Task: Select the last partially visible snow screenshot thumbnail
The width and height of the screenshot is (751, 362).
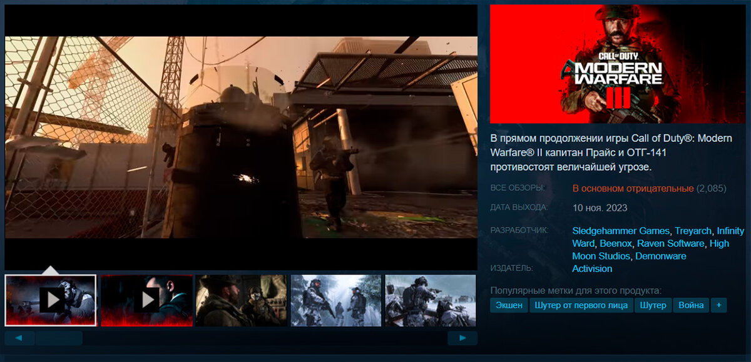Action: coord(431,300)
